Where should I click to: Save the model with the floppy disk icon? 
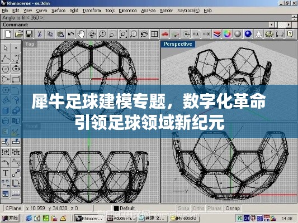[29, 34]
